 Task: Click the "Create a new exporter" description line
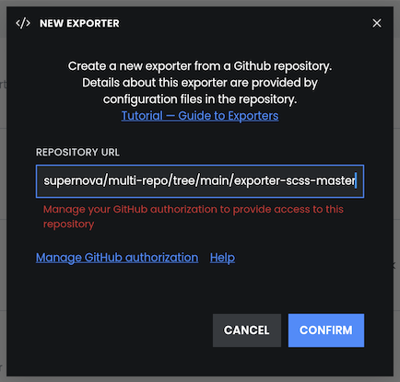click(x=200, y=66)
